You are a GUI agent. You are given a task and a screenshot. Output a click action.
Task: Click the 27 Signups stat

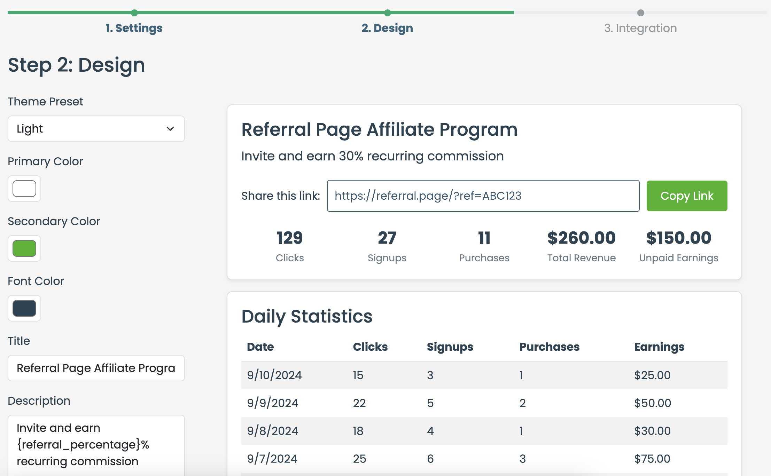(x=387, y=246)
